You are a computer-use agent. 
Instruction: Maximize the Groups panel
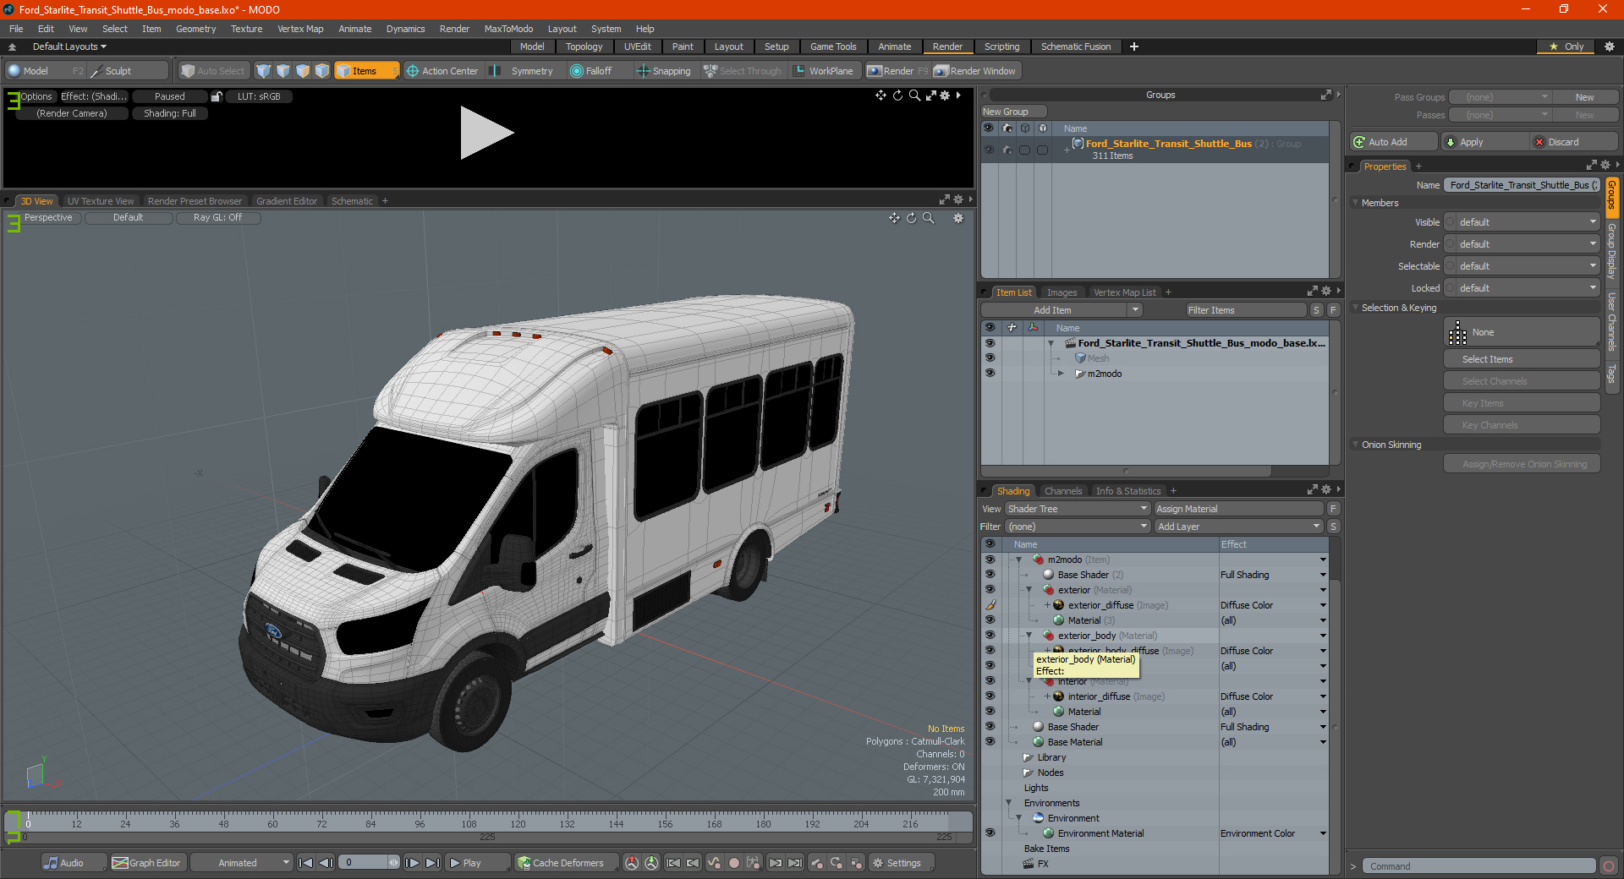1326,95
